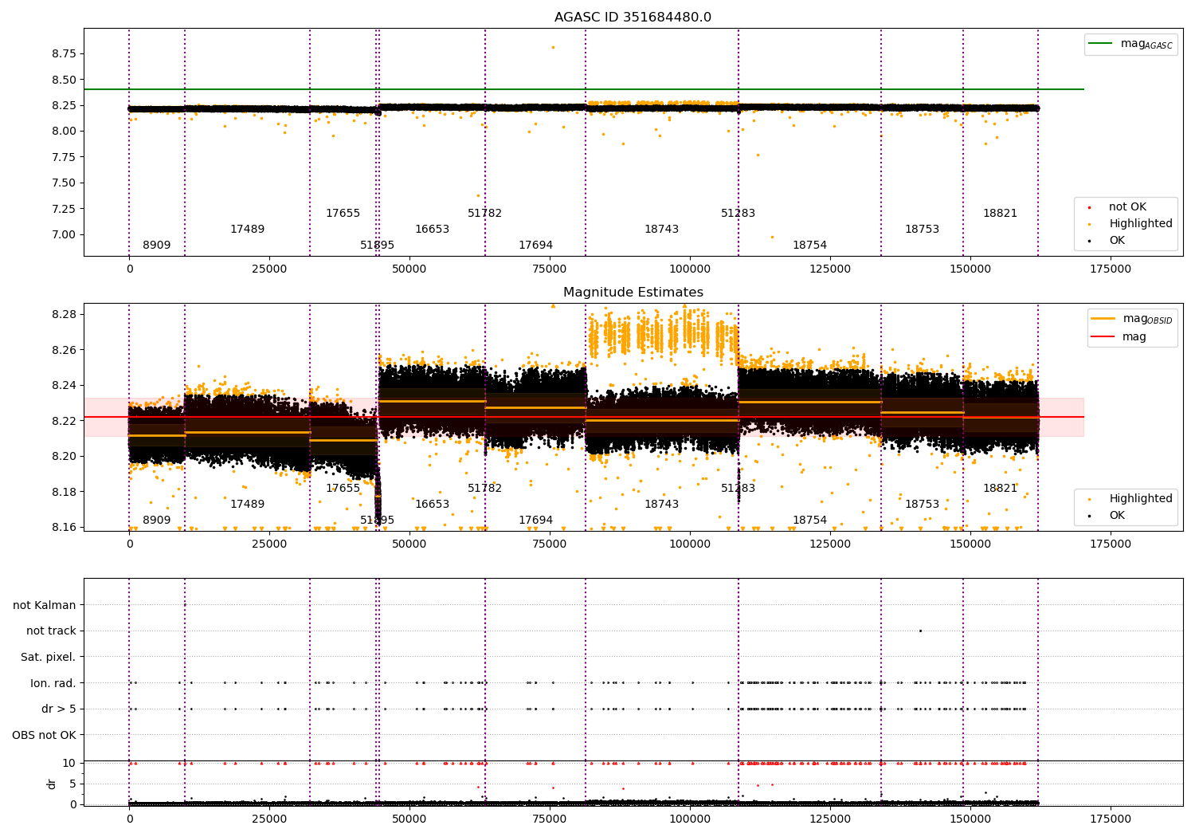Click obsid label 18753 in the top plot
1195x837 pixels.
pos(923,230)
